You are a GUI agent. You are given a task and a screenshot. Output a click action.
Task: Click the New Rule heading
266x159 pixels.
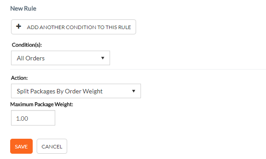click(x=23, y=8)
